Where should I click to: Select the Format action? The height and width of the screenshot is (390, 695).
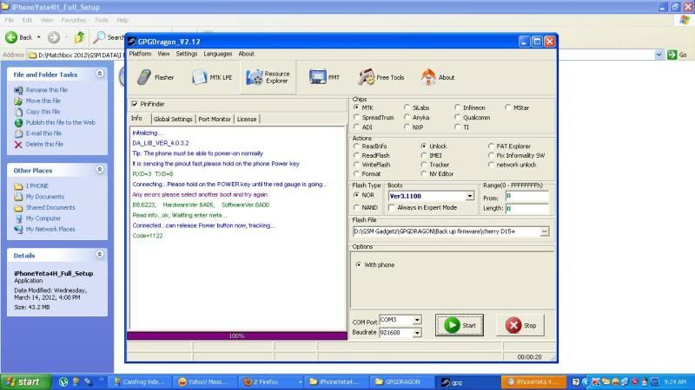[356, 174]
